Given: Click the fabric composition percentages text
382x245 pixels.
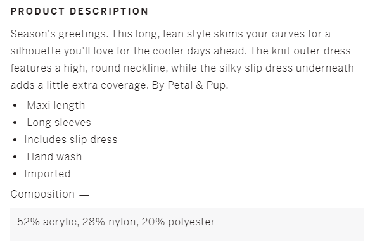Looking at the screenshot, I should point(116,222).
